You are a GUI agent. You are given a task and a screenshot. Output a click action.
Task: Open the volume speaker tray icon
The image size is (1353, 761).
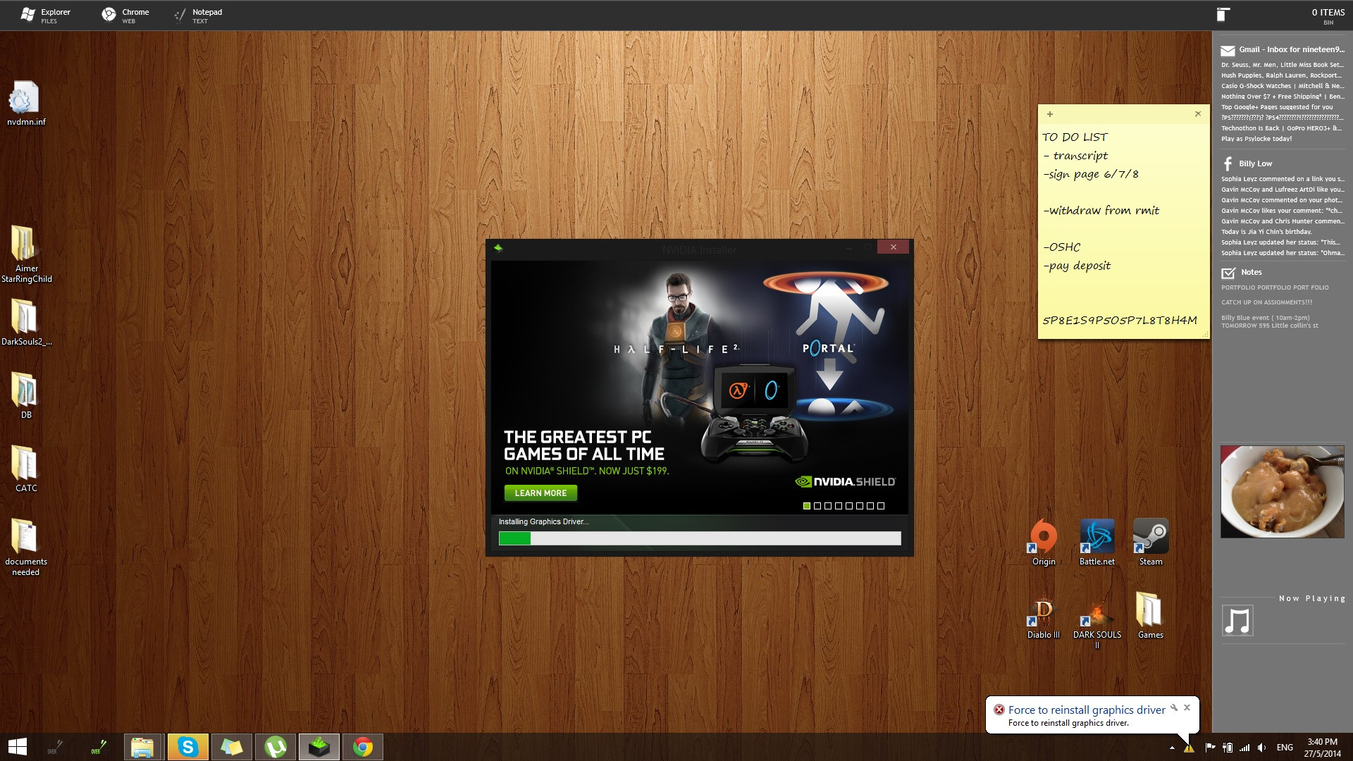pos(1262,748)
